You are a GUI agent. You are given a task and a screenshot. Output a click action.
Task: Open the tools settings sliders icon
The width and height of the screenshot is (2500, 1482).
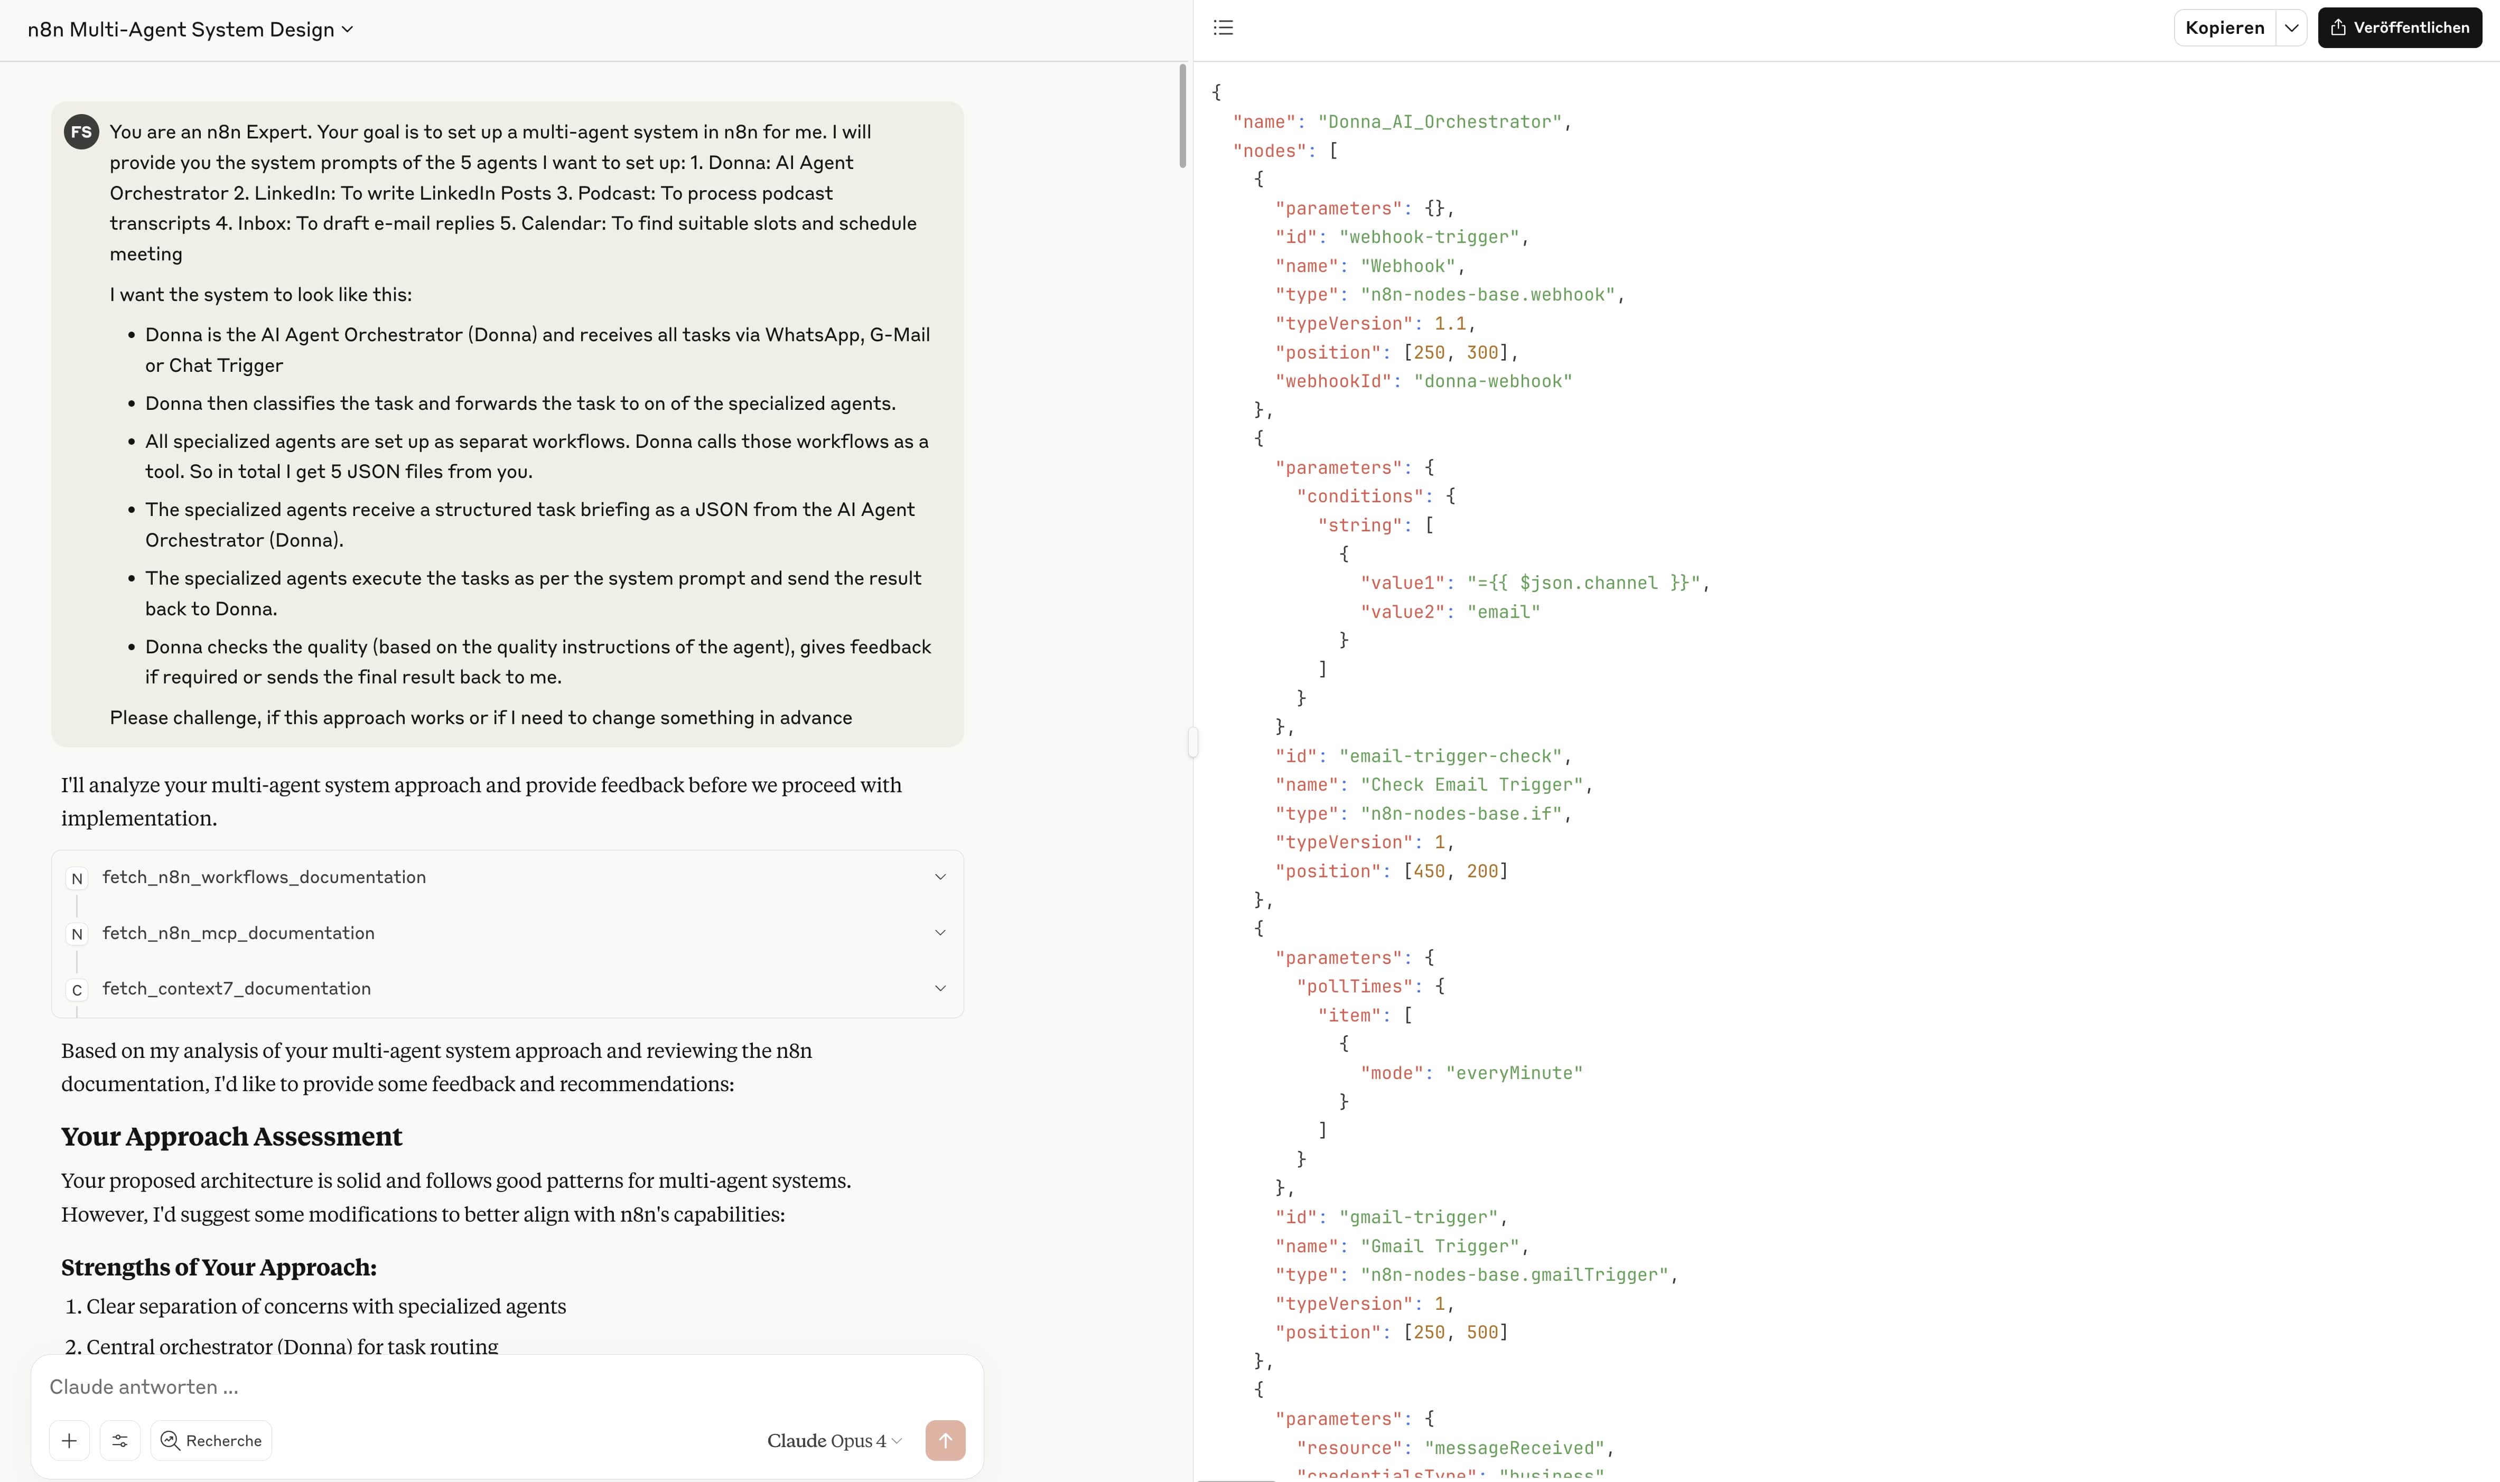[120, 1440]
